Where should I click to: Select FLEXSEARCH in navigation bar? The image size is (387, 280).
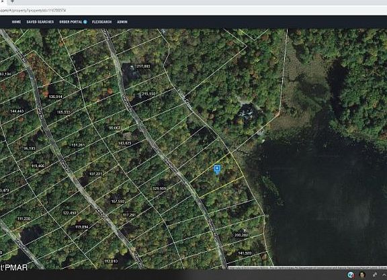point(101,21)
